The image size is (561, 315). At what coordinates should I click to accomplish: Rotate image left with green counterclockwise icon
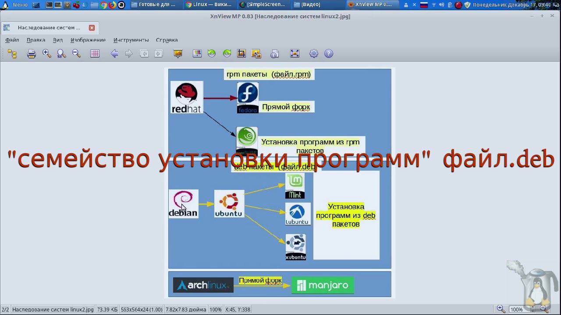click(x=212, y=54)
